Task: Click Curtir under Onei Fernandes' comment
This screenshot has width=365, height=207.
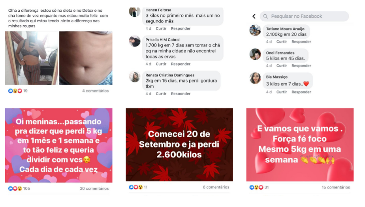Action: [281, 66]
